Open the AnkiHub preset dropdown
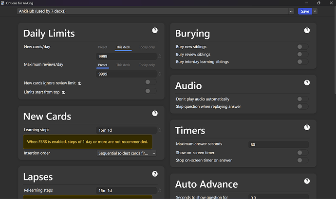 pos(155,11)
